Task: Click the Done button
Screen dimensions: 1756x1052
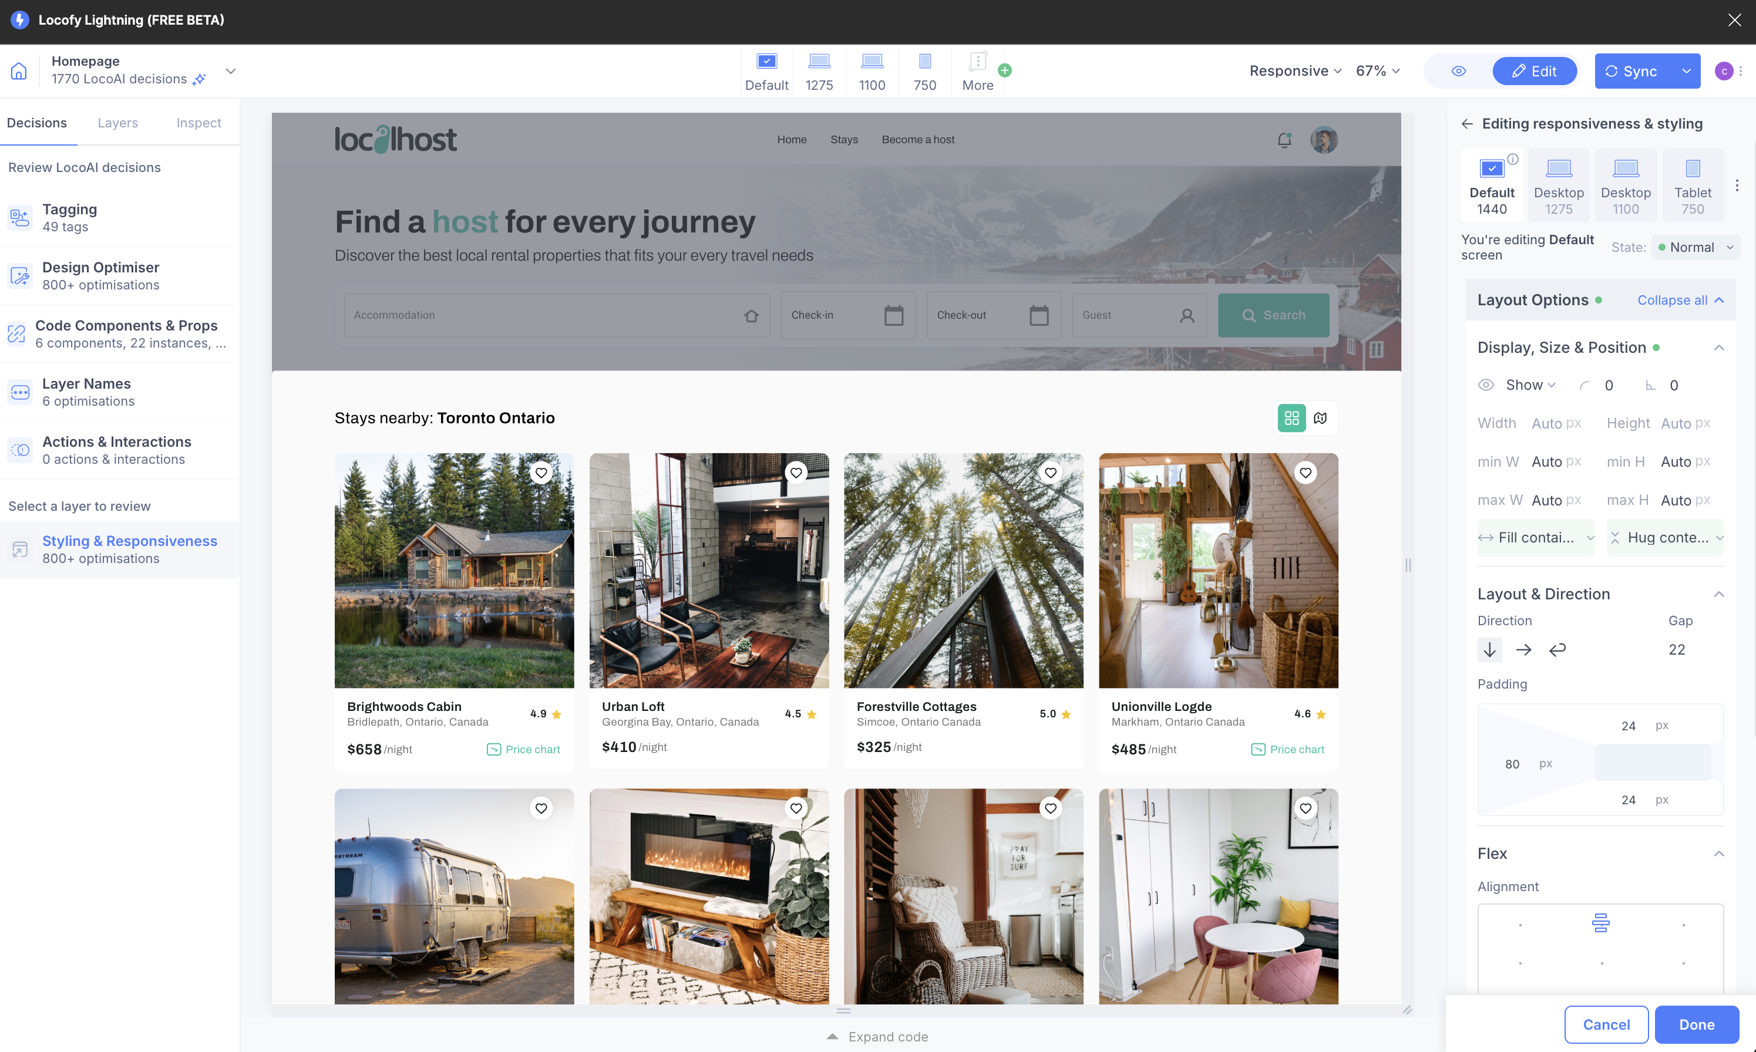Action: coord(1697,1024)
